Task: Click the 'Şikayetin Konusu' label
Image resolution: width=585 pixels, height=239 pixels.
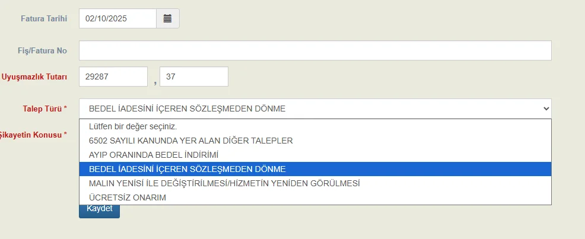Action: 33,135
